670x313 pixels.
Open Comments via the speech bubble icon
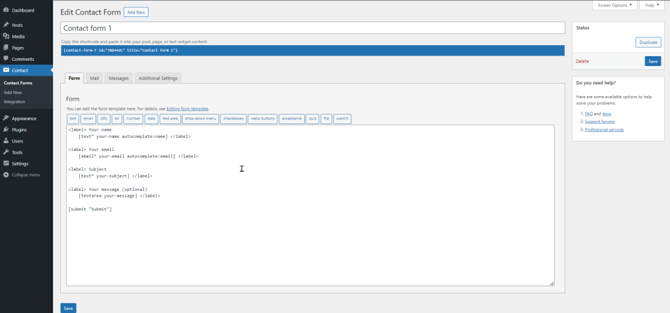tap(6, 59)
